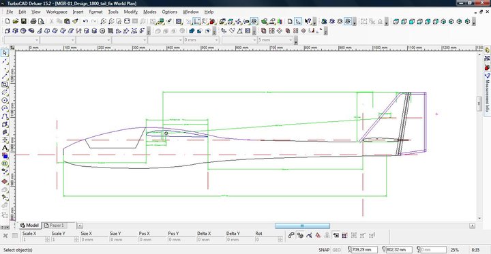Open the 5 mm combo box dropdown
The image size is (491, 254).
[291, 40]
